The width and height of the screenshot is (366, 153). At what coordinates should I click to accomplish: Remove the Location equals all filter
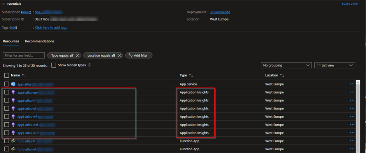click(120, 56)
